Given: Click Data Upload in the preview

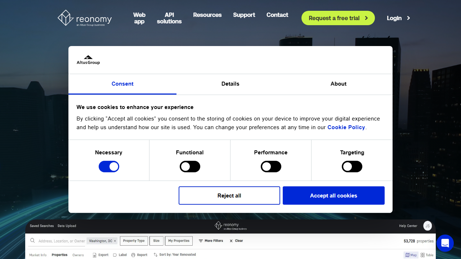Looking at the screenshot, I should pos(67,226).
